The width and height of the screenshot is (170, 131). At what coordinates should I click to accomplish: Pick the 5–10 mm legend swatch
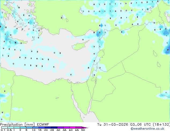tap(29, 128)
